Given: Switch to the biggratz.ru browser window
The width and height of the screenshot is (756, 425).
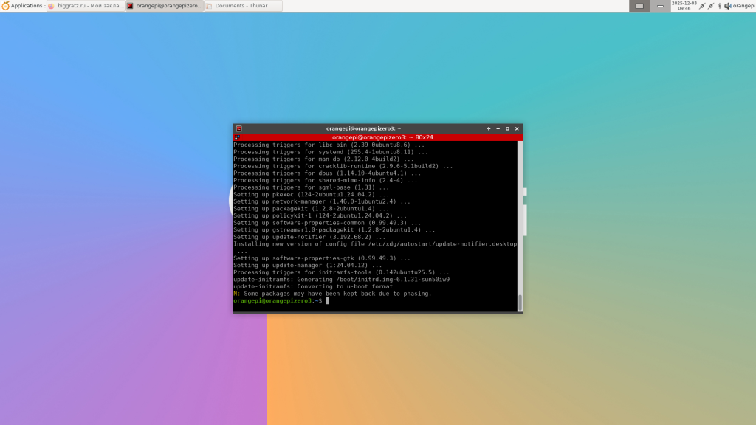Looking at the screenshot, I should [x=90, y=6].
